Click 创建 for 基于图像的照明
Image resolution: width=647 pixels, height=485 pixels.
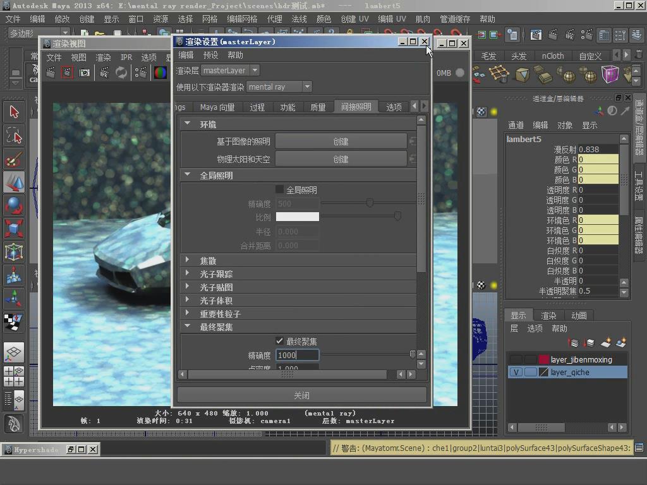click(341, 141)
